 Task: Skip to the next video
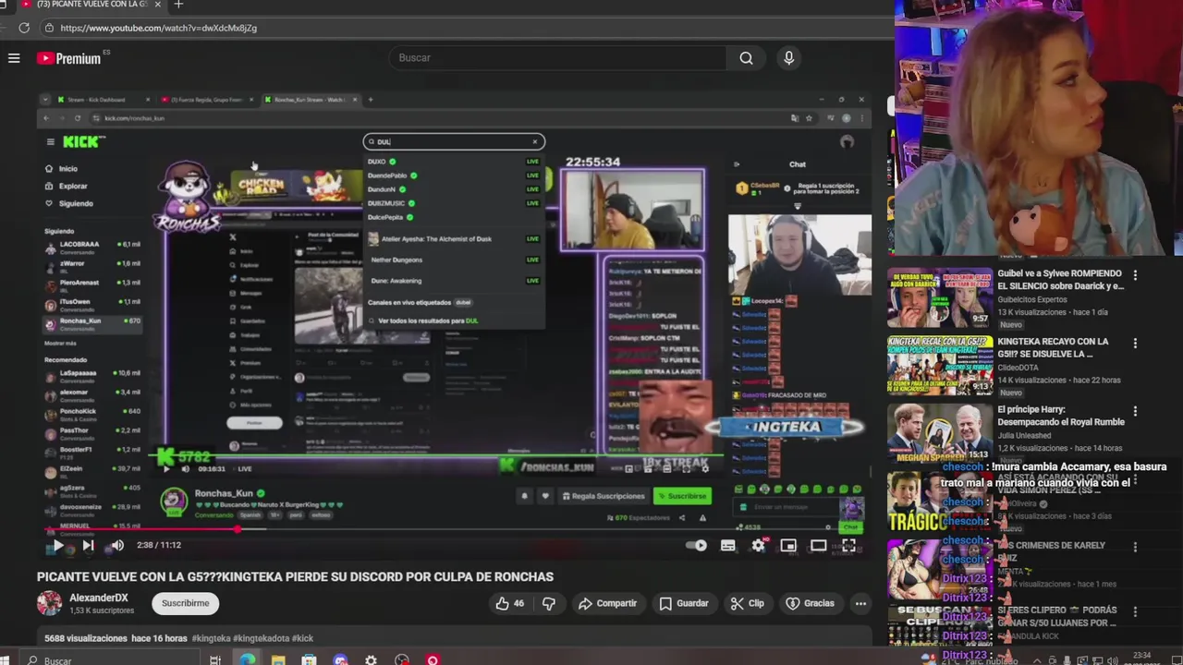pyautogui.click(x=88, y=545)
